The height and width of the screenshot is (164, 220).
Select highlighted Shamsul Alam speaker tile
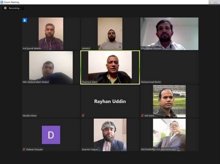click(x=110, y=67)
